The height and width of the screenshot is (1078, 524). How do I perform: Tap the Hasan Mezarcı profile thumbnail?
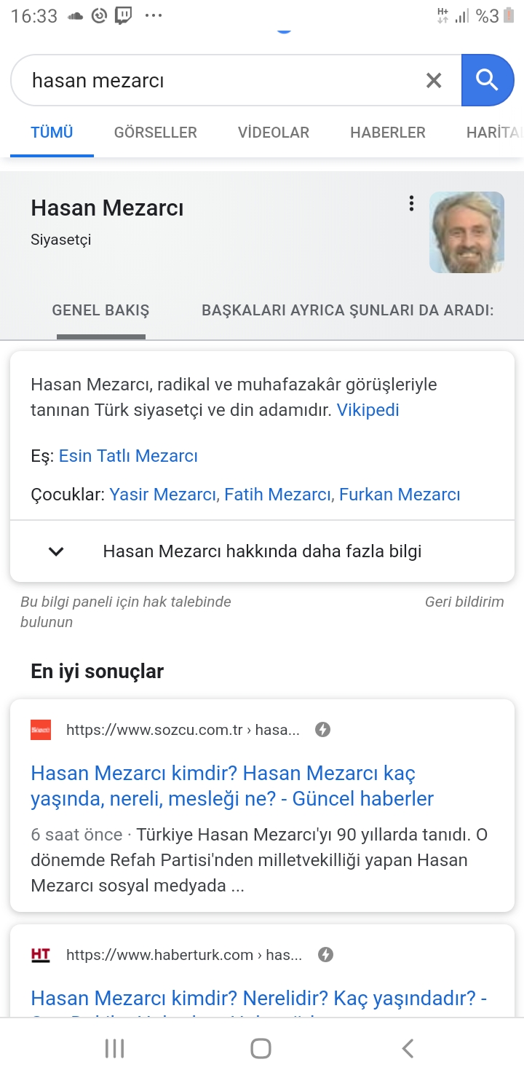pos(467,232)
